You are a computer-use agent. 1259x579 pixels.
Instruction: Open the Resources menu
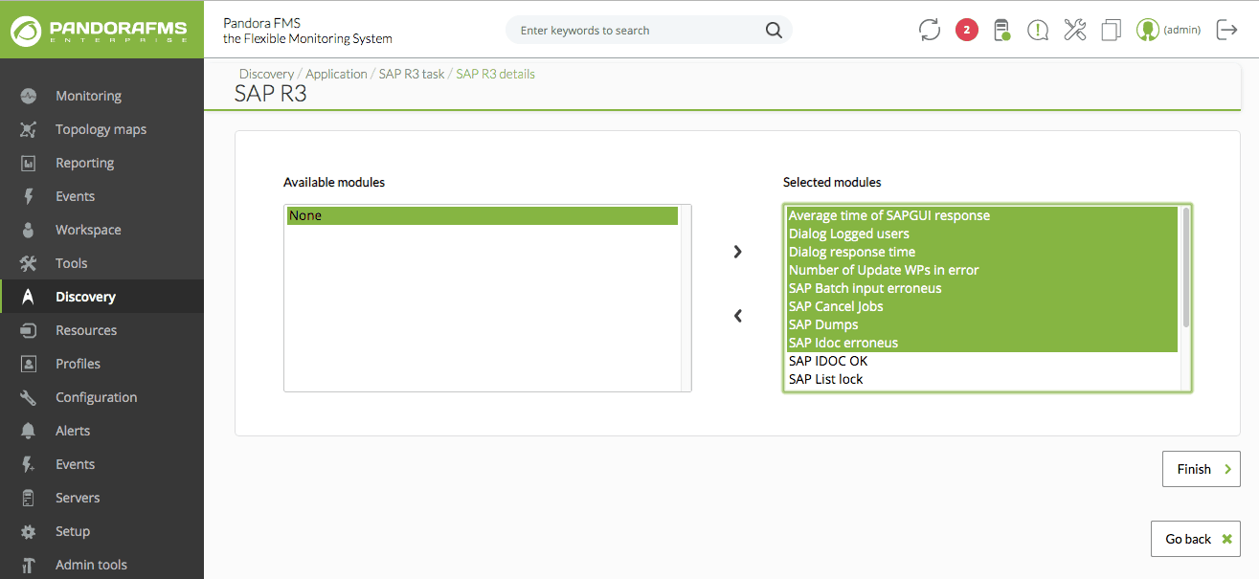pos(86,330)
